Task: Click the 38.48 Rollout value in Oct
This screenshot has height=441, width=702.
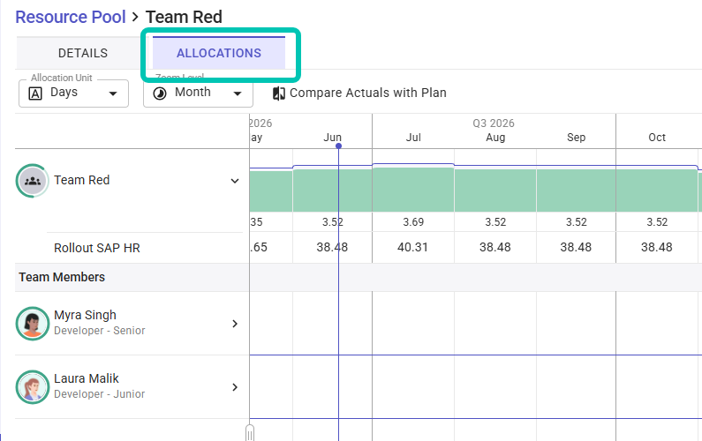Action: click(657, 247)
